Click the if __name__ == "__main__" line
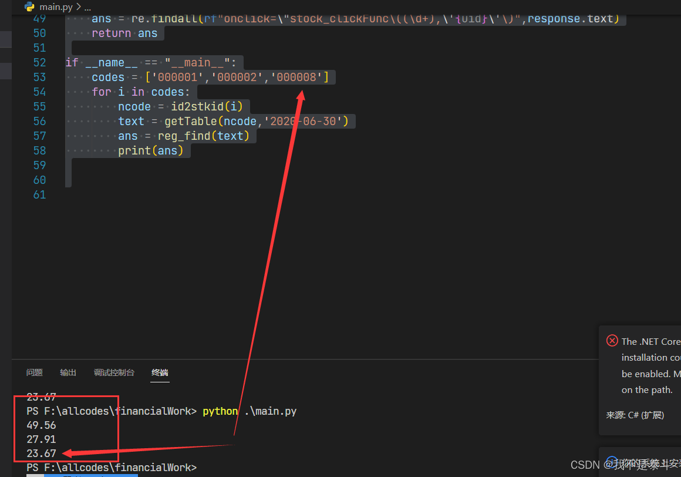Image resolution: width=681 pixels, height=477 pixels. 151,62
